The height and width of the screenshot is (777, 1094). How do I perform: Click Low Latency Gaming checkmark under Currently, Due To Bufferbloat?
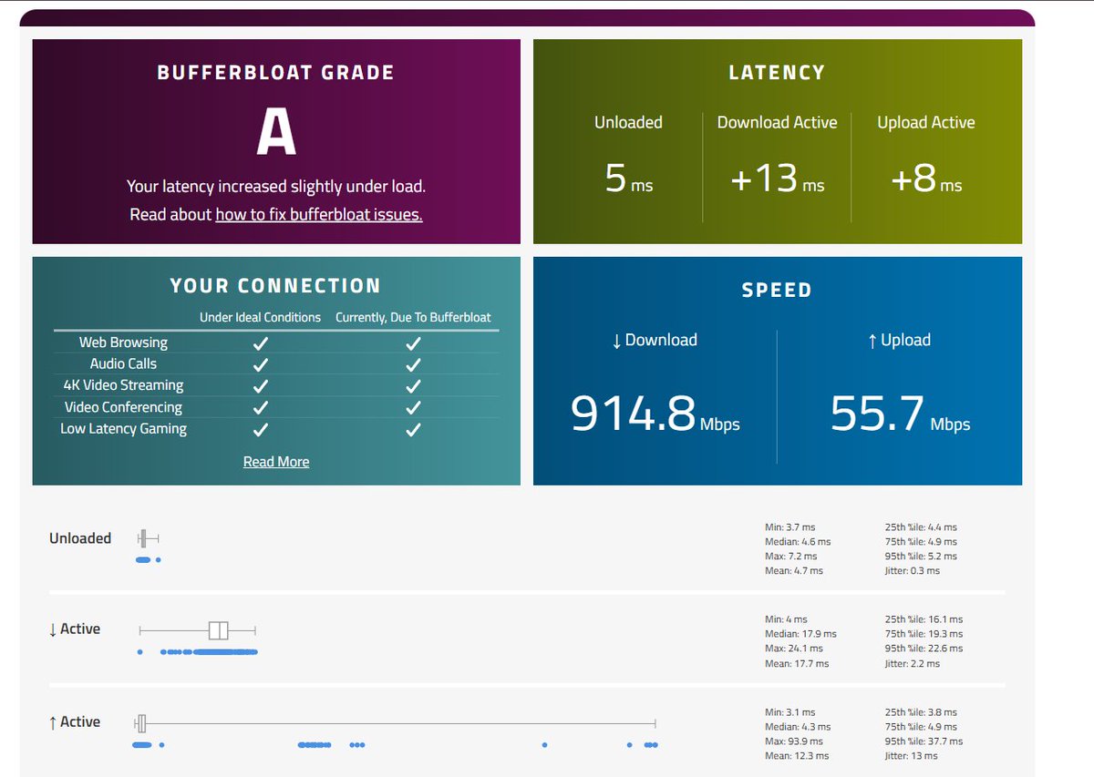coord(413,429)
